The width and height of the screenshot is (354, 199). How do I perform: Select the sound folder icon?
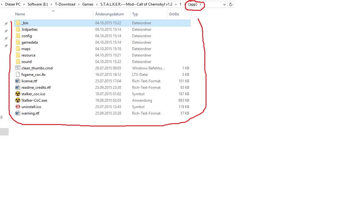pos(18,62)
